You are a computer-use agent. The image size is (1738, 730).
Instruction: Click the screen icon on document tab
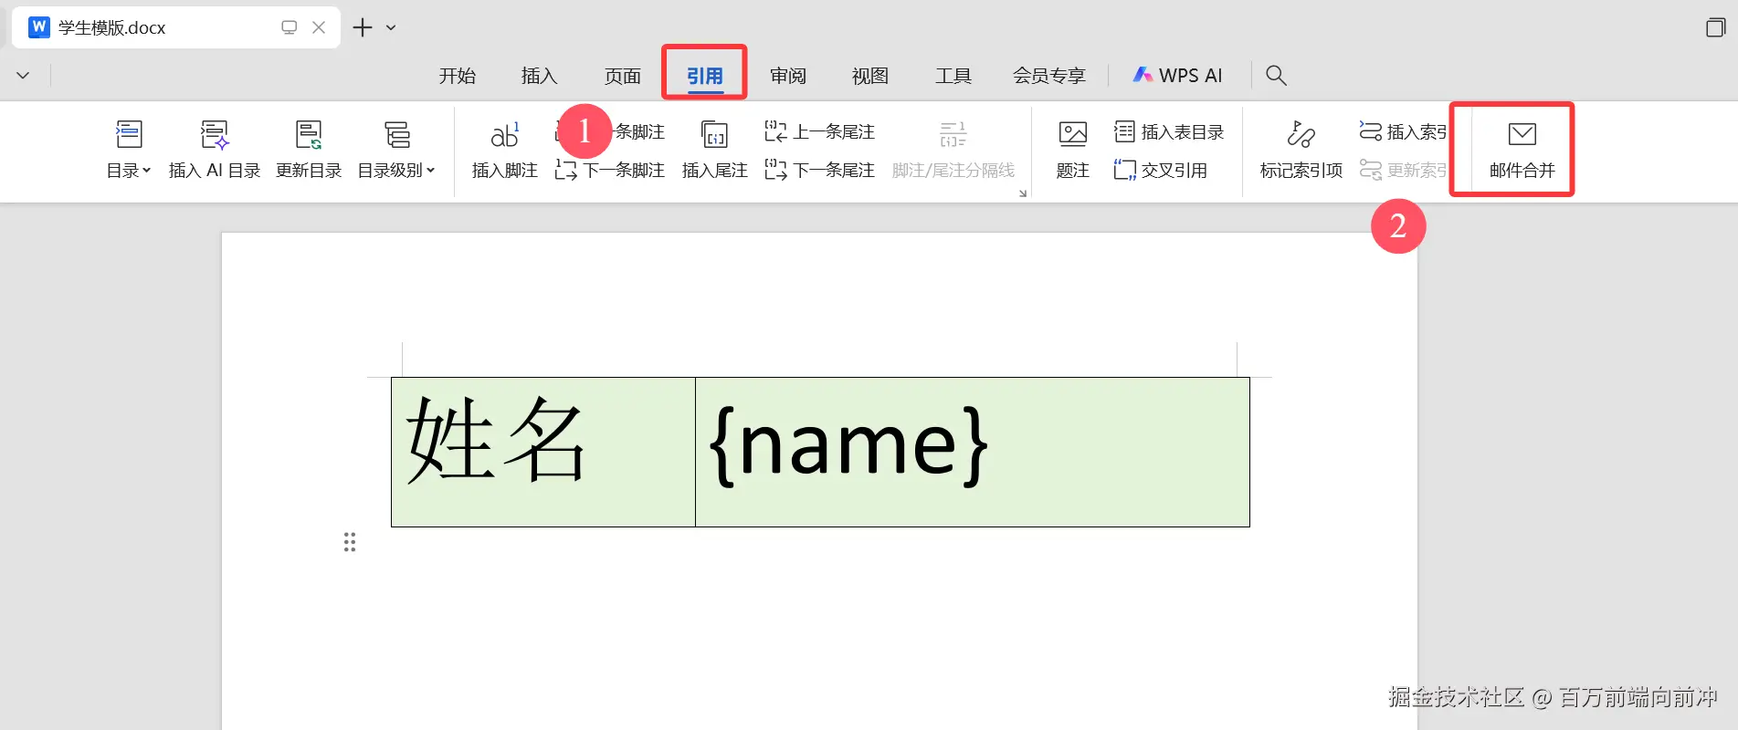pyautogui.click(x=290, y=27)
